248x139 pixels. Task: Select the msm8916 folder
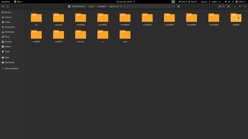point(81,19)
